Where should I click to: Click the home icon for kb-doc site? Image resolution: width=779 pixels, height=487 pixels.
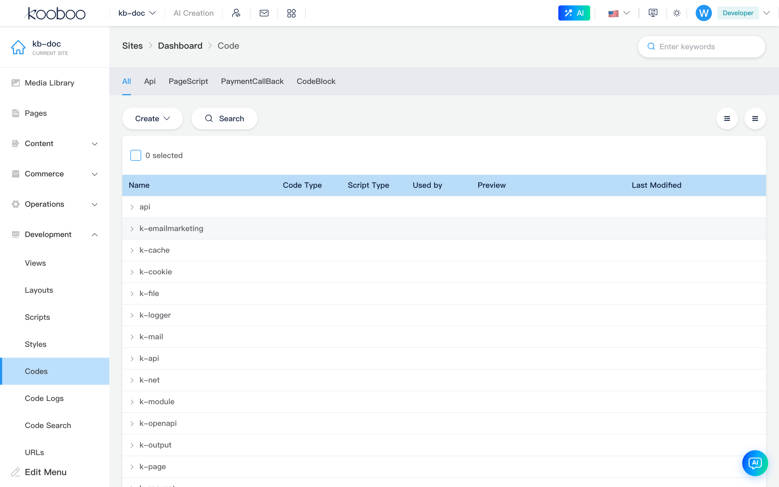click(x=18, y=47)
